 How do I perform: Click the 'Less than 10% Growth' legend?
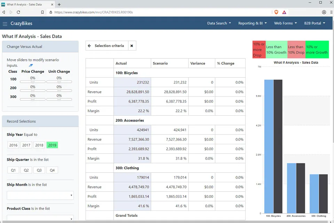277,49
